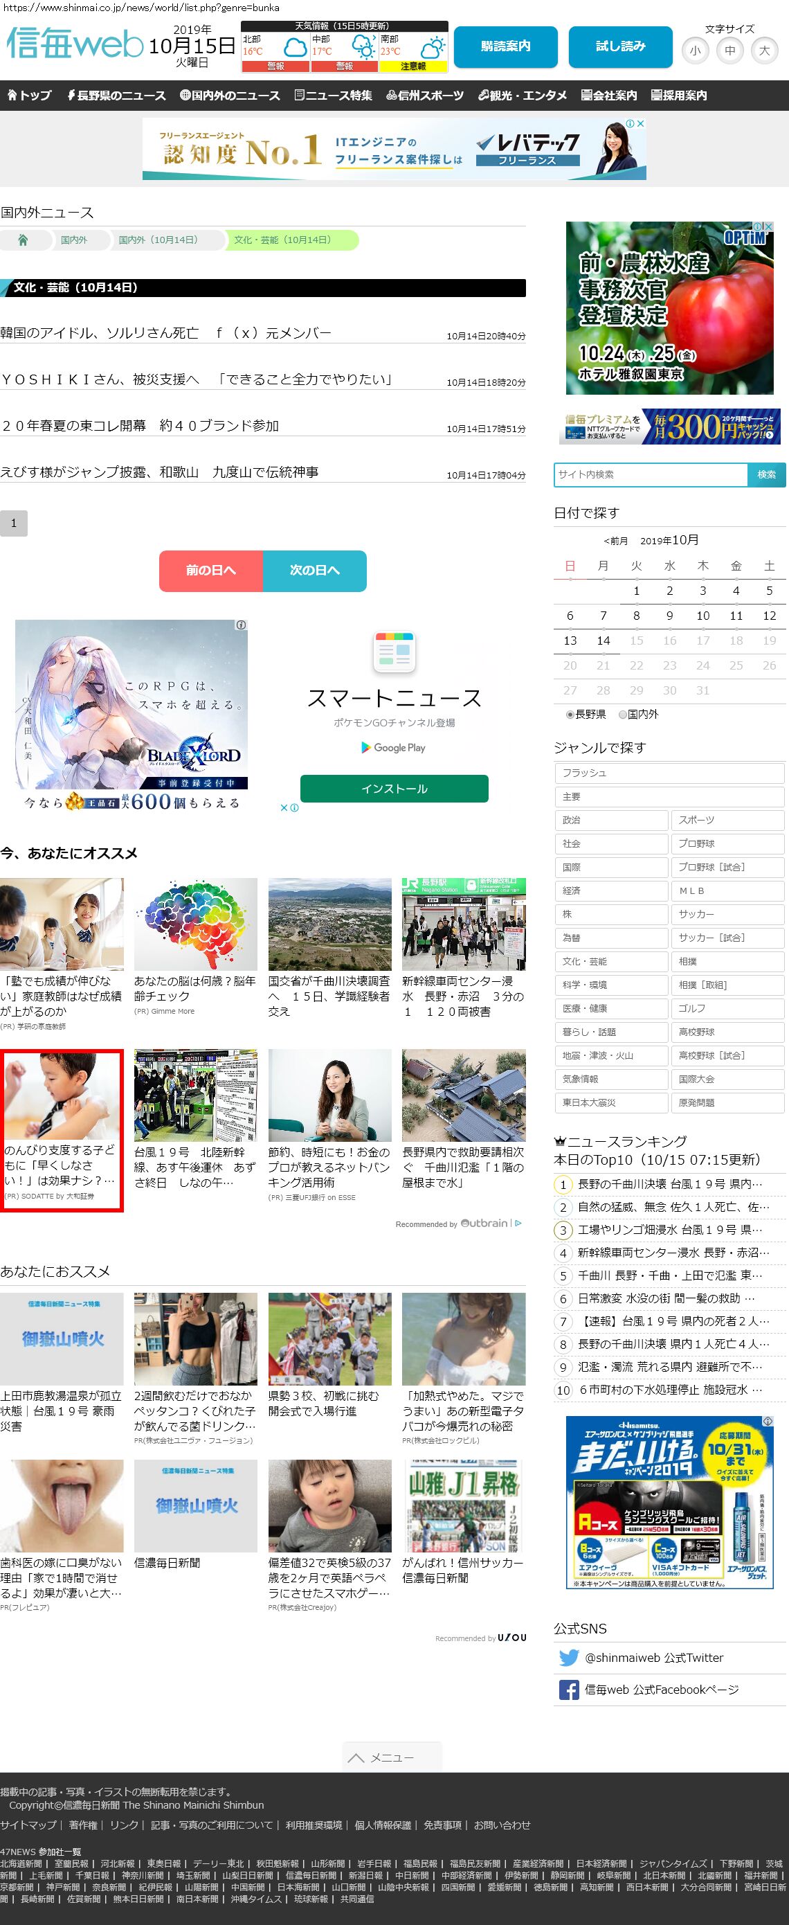The height and width of the screenshot is (1925, 789).
Task: Open the 山雅 J1昇格 thumbnail
Action: [463, 1506]
